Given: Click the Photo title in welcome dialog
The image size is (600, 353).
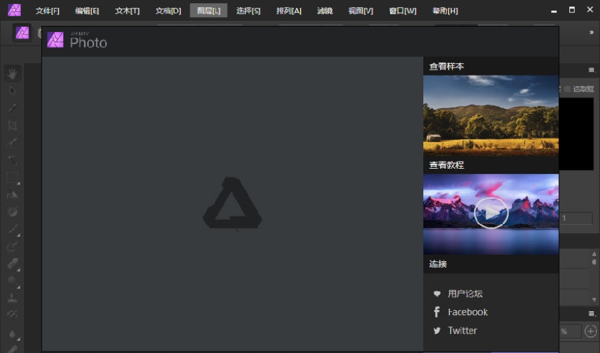Looking at the screenshot, I should coord(89,42).
